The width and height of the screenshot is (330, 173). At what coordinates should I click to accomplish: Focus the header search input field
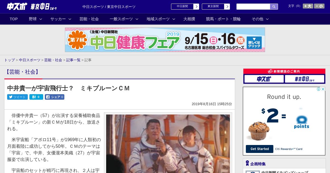click(x=253, y=7)
